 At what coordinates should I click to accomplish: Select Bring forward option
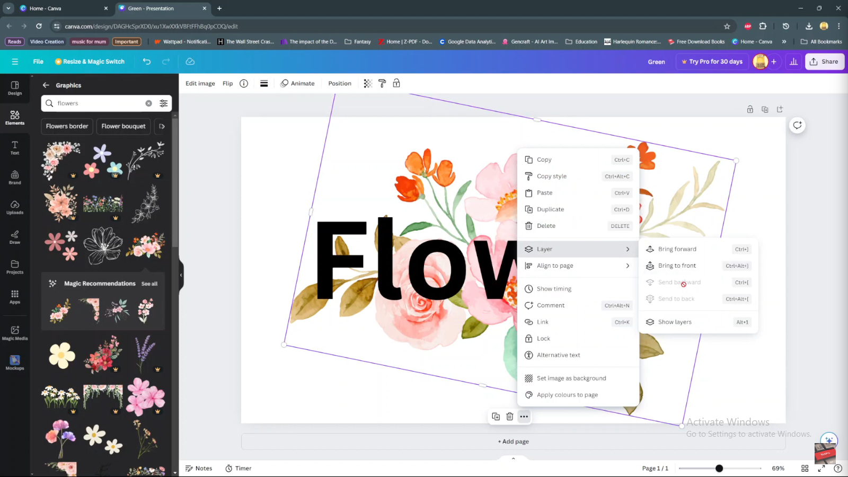[699, 249]
